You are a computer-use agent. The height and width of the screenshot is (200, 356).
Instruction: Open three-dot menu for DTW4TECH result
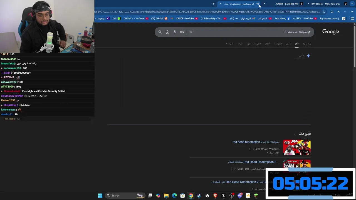232,169
